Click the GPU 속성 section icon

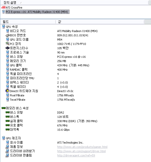(x=4, y=26)
